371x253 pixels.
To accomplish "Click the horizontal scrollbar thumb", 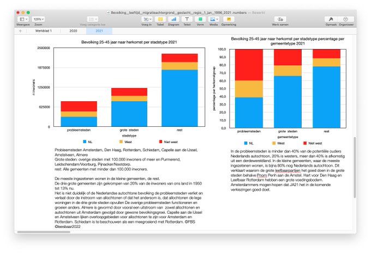I will [44, 232].
